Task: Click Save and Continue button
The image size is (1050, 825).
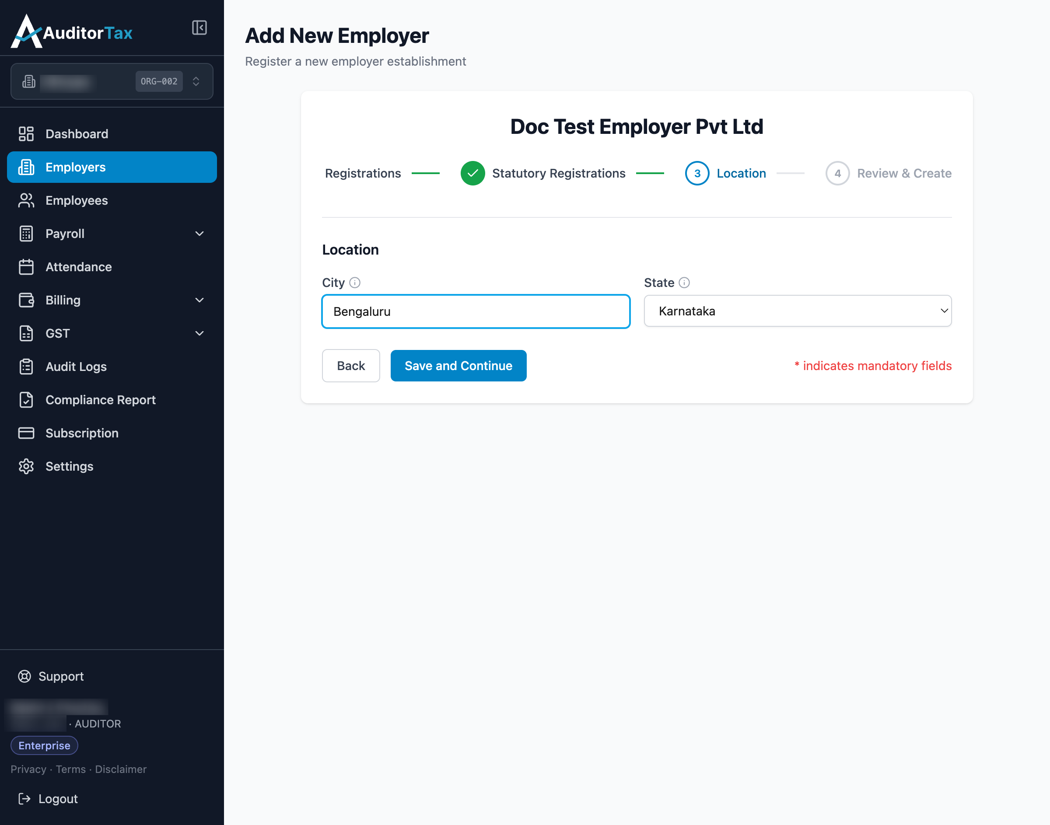Action: (458, 366)
